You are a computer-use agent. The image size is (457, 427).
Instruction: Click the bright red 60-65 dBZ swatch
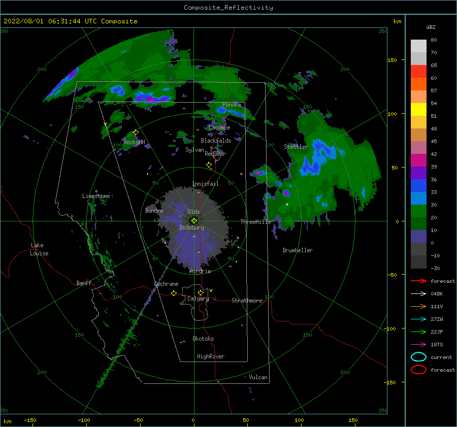418,72
